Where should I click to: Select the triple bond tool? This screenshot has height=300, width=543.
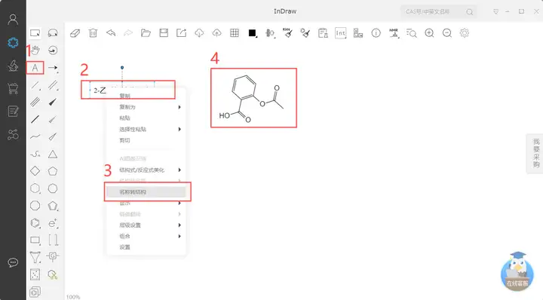tap(35, 102)
